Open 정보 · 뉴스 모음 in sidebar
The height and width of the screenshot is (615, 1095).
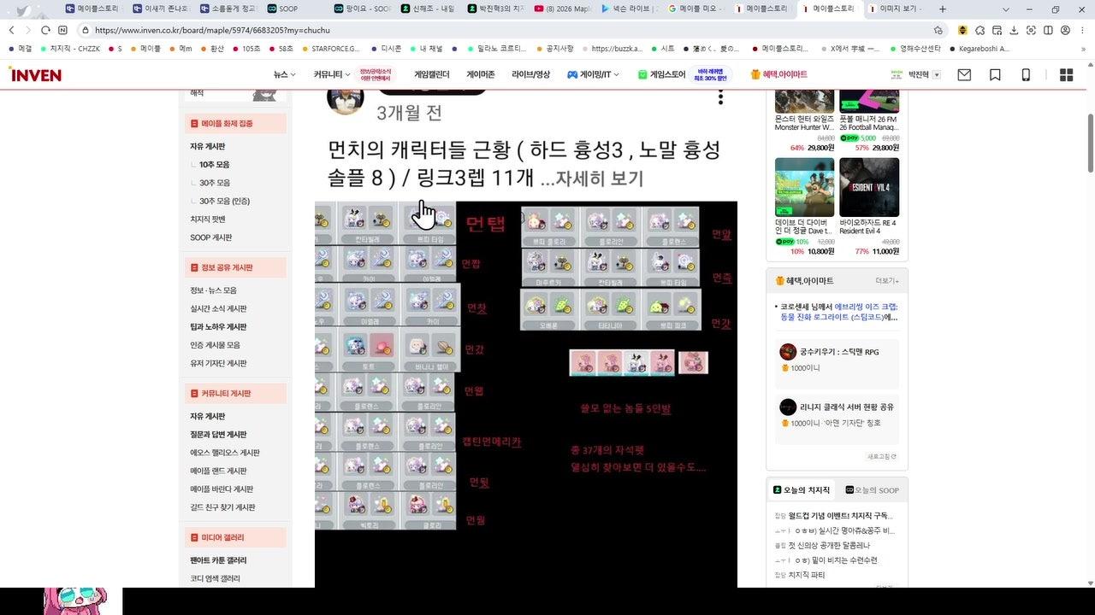pos(213,290)
